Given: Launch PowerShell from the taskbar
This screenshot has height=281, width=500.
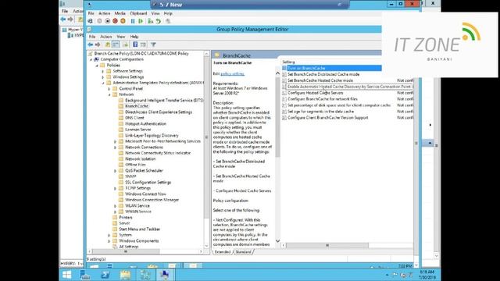Looking at the screenshot, I should 105,275.
